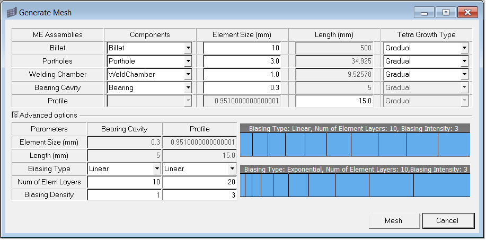Click the Linear biasing preview bar

click(355, 144)
